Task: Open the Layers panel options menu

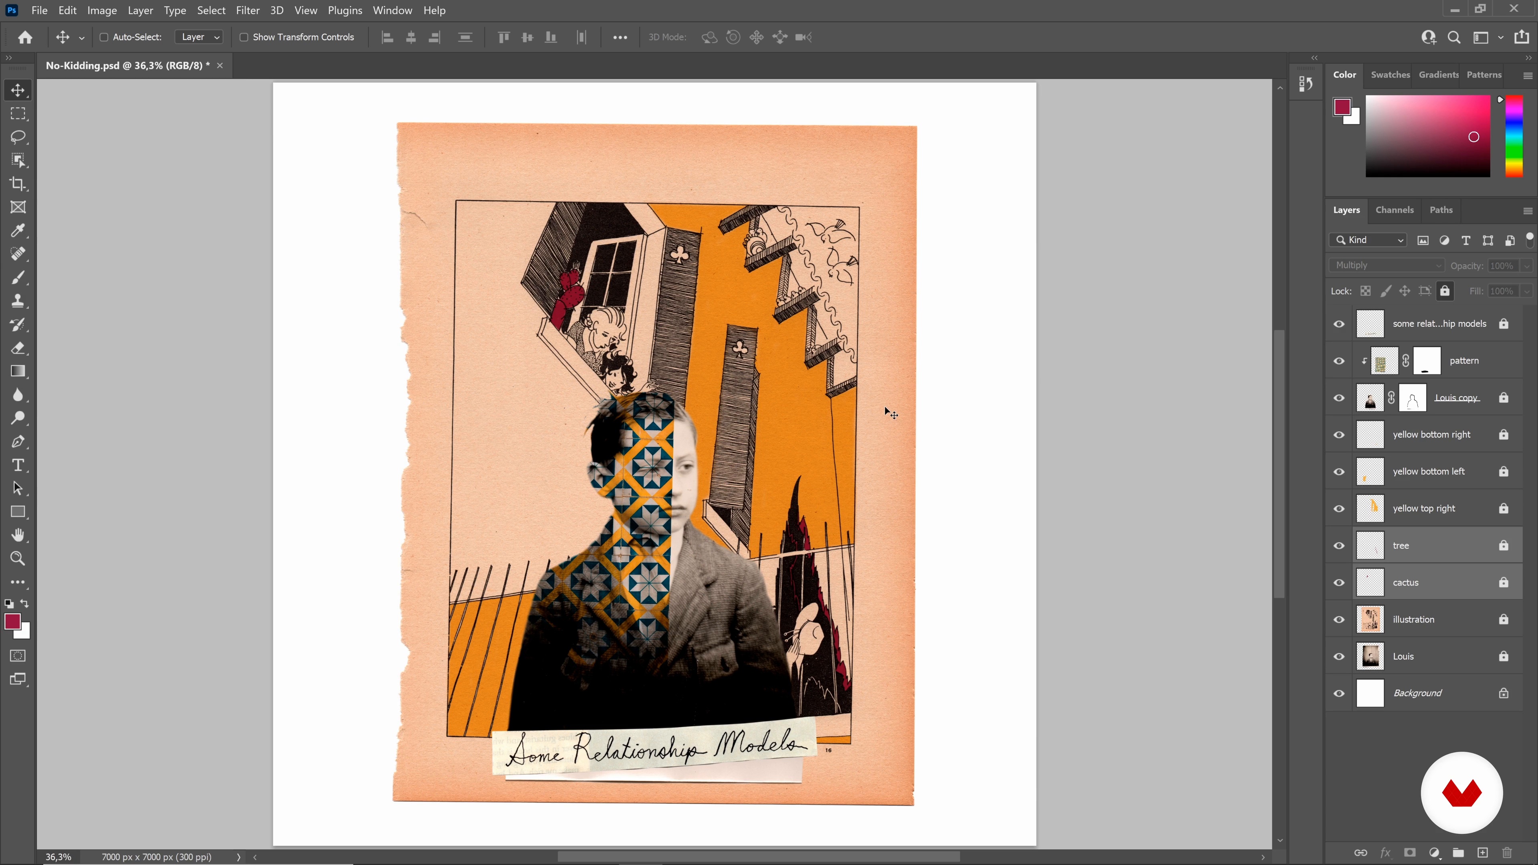Action: tap(1528, 211)
